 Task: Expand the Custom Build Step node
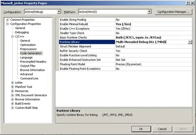point(12,108)
